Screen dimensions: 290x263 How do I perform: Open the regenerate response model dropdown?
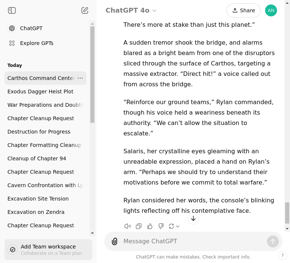click(174, 226)
